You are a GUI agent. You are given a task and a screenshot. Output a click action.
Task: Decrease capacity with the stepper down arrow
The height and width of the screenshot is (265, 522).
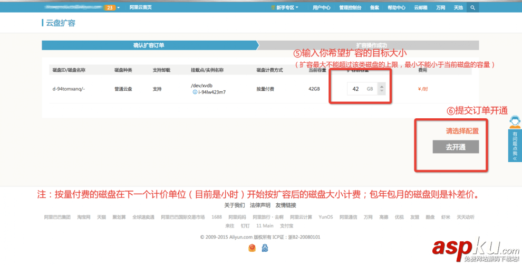[382, 91]
